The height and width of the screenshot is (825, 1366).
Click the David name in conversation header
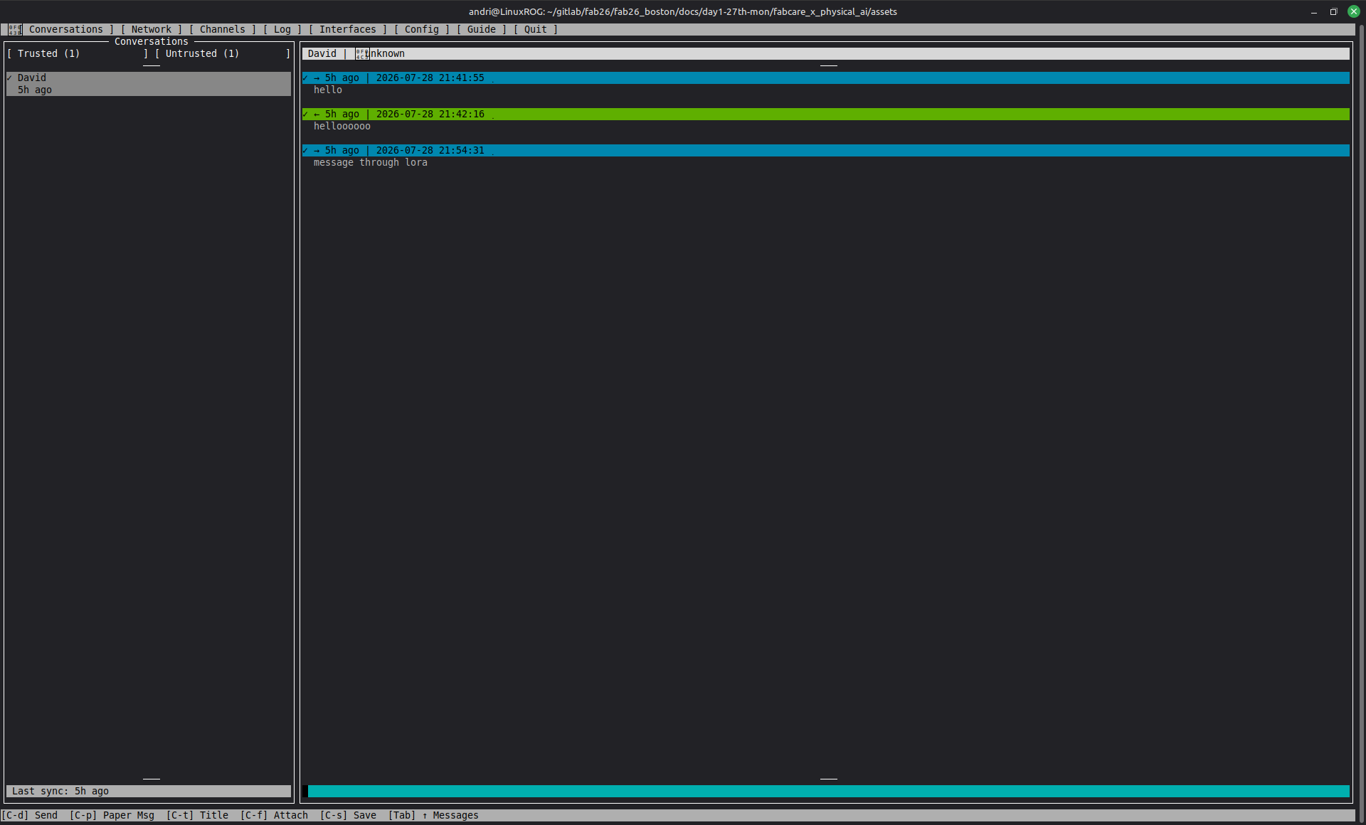(322, 53)
